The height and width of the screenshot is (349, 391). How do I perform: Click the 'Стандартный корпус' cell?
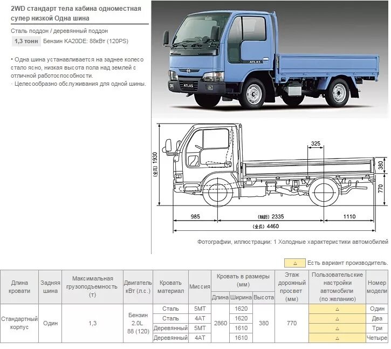point(19,323)
